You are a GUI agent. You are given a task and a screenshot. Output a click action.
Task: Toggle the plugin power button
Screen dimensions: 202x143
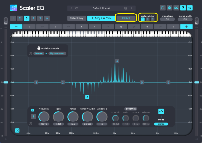(x=190, y=8)
